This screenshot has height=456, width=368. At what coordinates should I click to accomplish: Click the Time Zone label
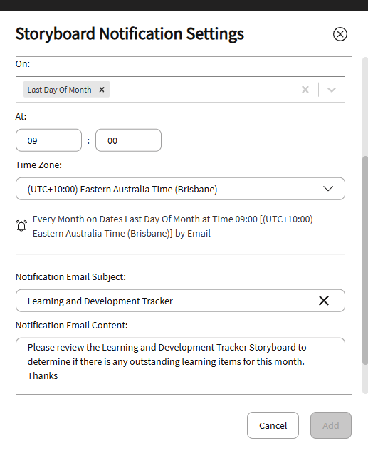coord(38,165)
